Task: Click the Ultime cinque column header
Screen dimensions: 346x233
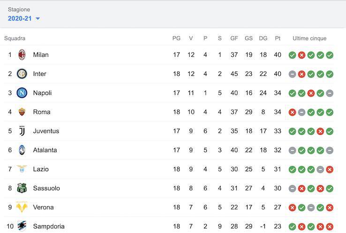Action: click(x=309, y=38)
